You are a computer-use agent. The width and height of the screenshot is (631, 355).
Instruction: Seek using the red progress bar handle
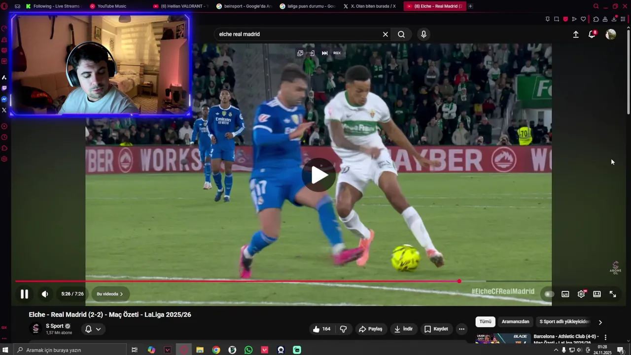pyautogui.click(x=459, y=282)
